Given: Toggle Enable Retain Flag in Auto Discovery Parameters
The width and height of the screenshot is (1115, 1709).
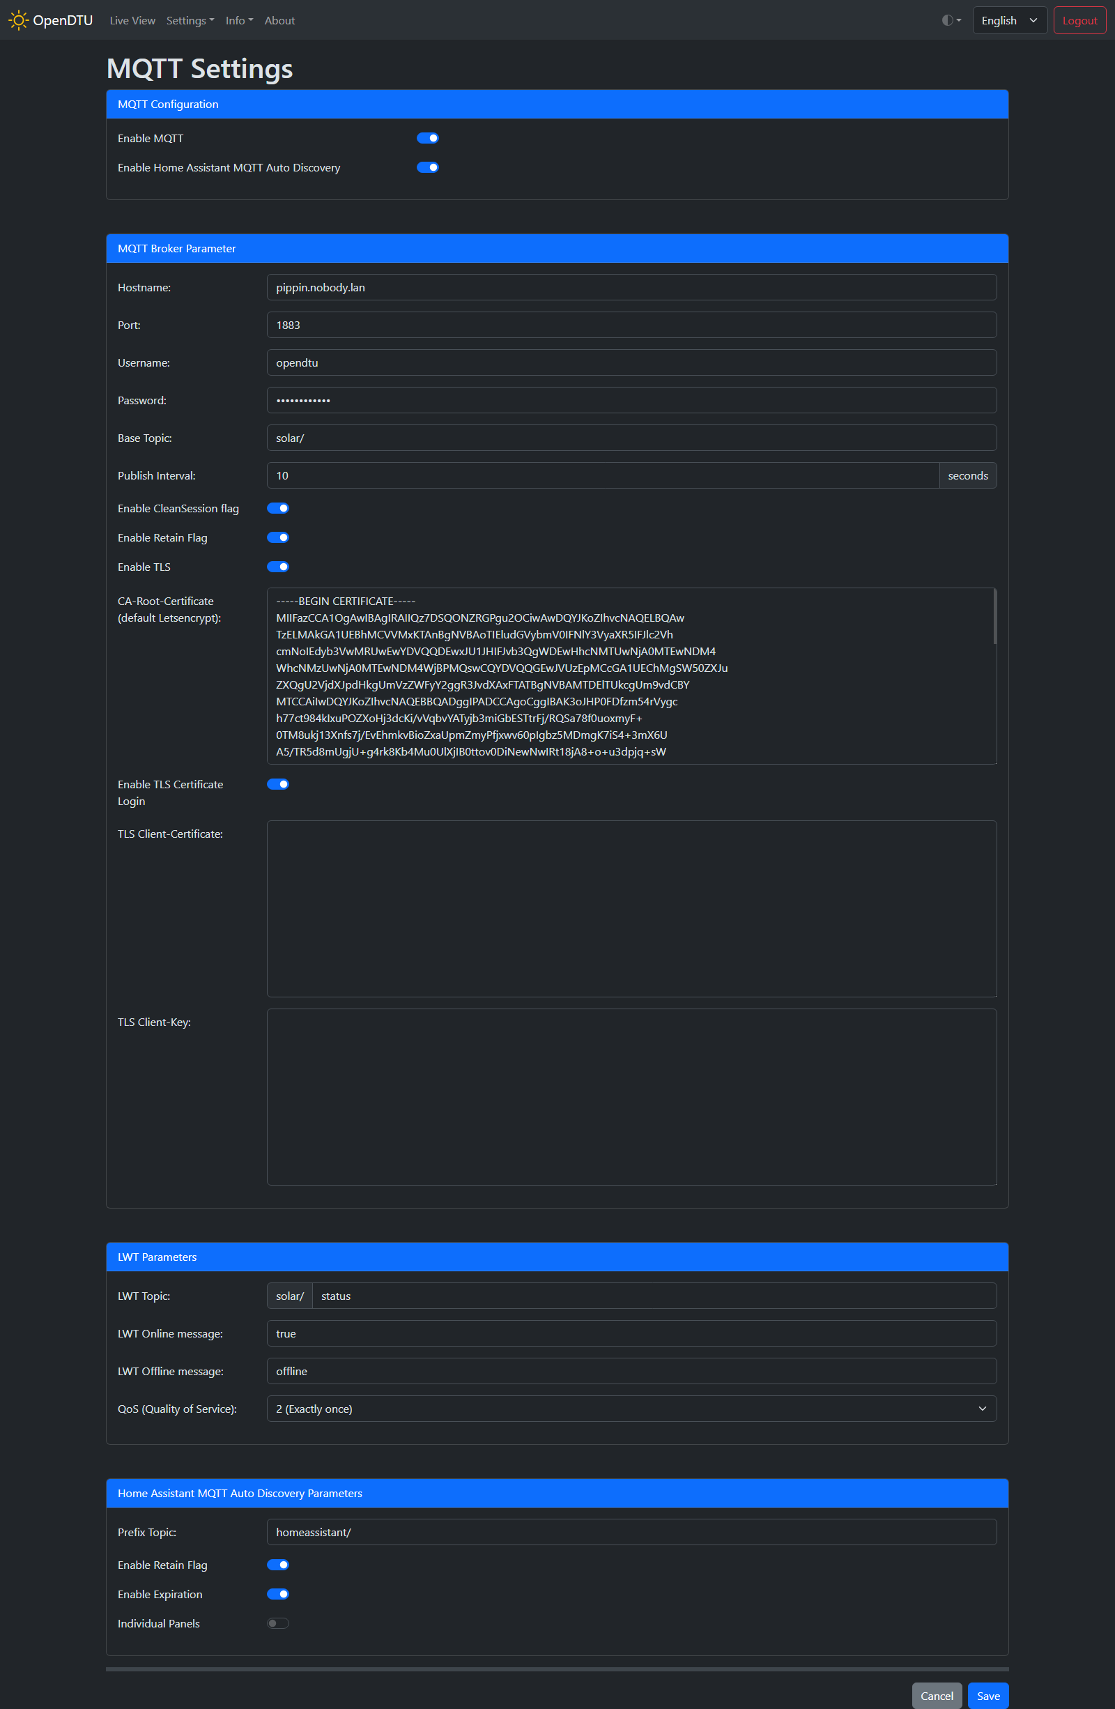Looking at the screenshot, I should click(x=278, y=1565).
